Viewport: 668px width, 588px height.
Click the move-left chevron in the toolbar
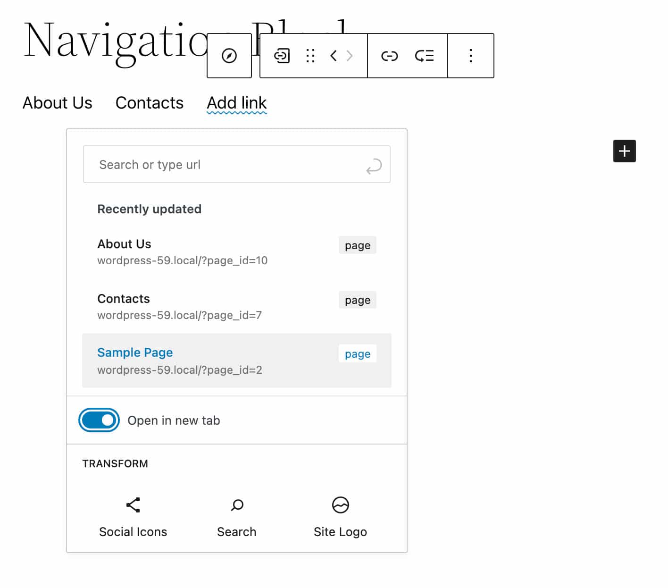pyautogui.click(x=334, y=56)
